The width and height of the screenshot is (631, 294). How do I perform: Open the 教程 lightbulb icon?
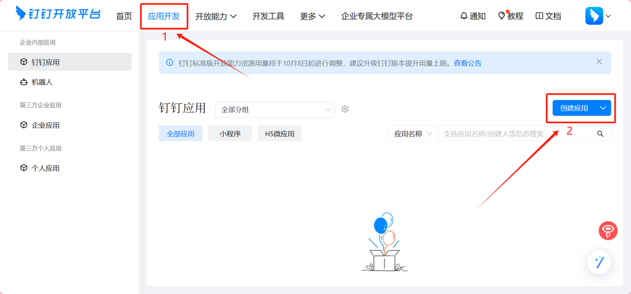[502, 16]
